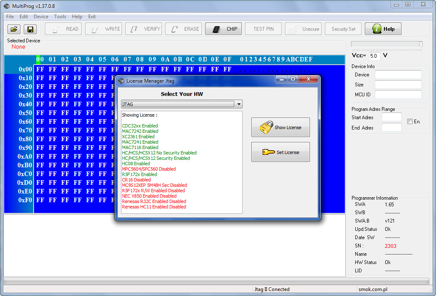Click the Device info field

[398, 75]
